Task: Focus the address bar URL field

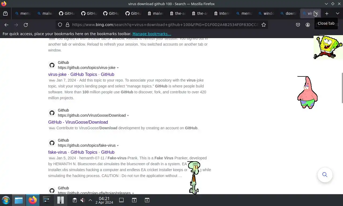Action: pyautogui.click(x=165, y=25)
